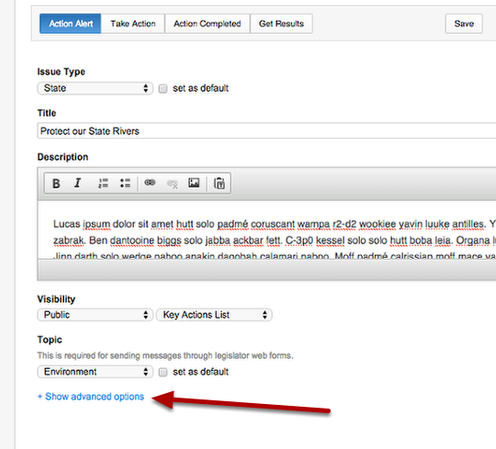Screen dimensions: 496x449
Task: Open the Environment topic dropdown
Action: pyautogui.click(x=96, y=372)
